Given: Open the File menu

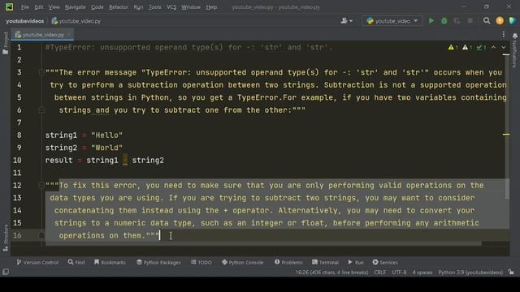Looking at the screenshot, I should click(x=25, y=7).
